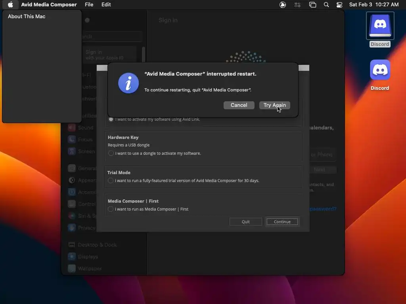The image size is (406, 304).
Task: Open the File menu
Action: 89,5
